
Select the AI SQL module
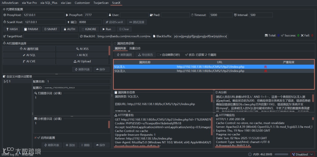click(29, 55)
